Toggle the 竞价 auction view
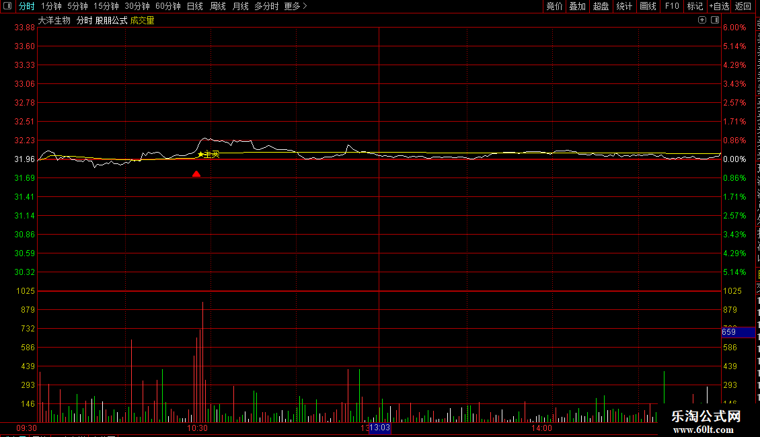 (554, 6)
